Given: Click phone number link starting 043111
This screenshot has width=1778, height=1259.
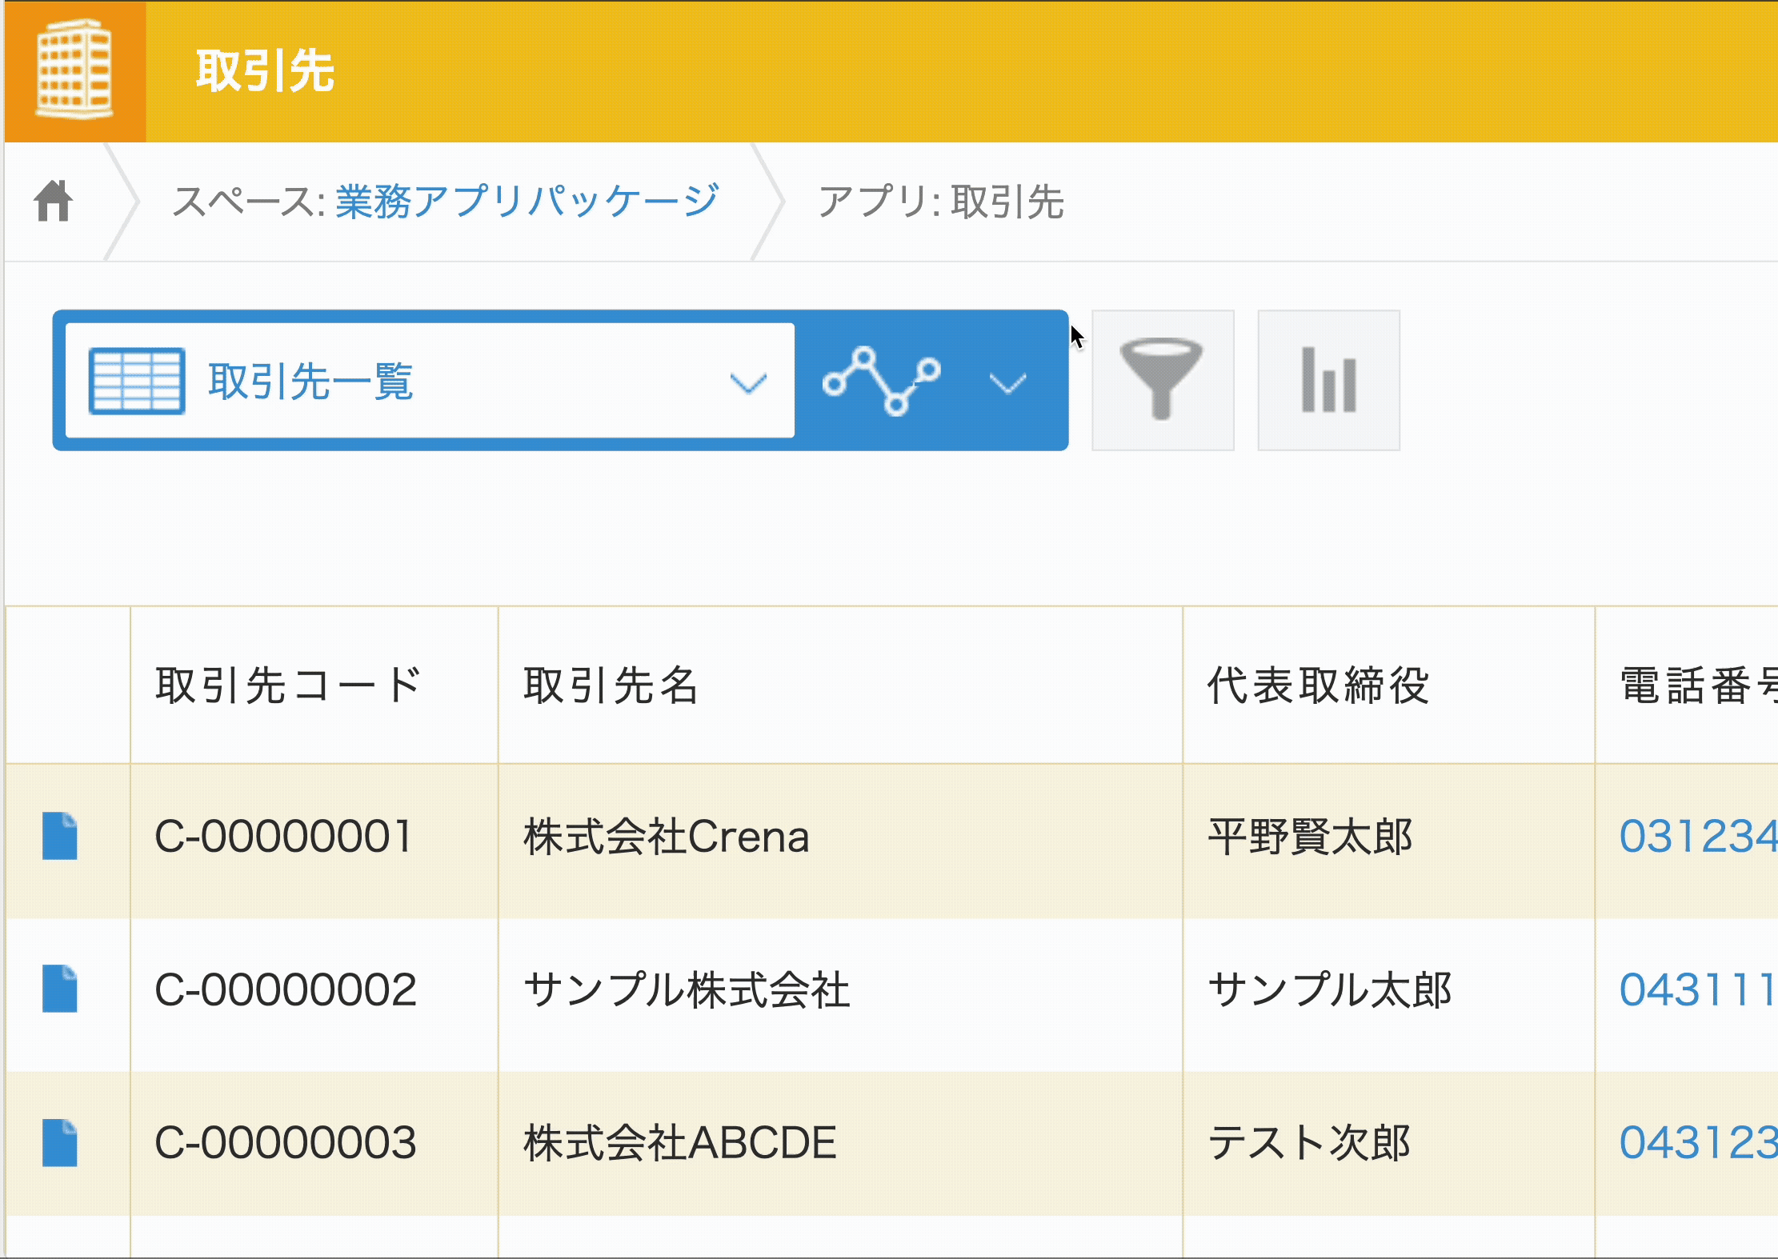Looking at the screenshot, I should [1696, 990].
